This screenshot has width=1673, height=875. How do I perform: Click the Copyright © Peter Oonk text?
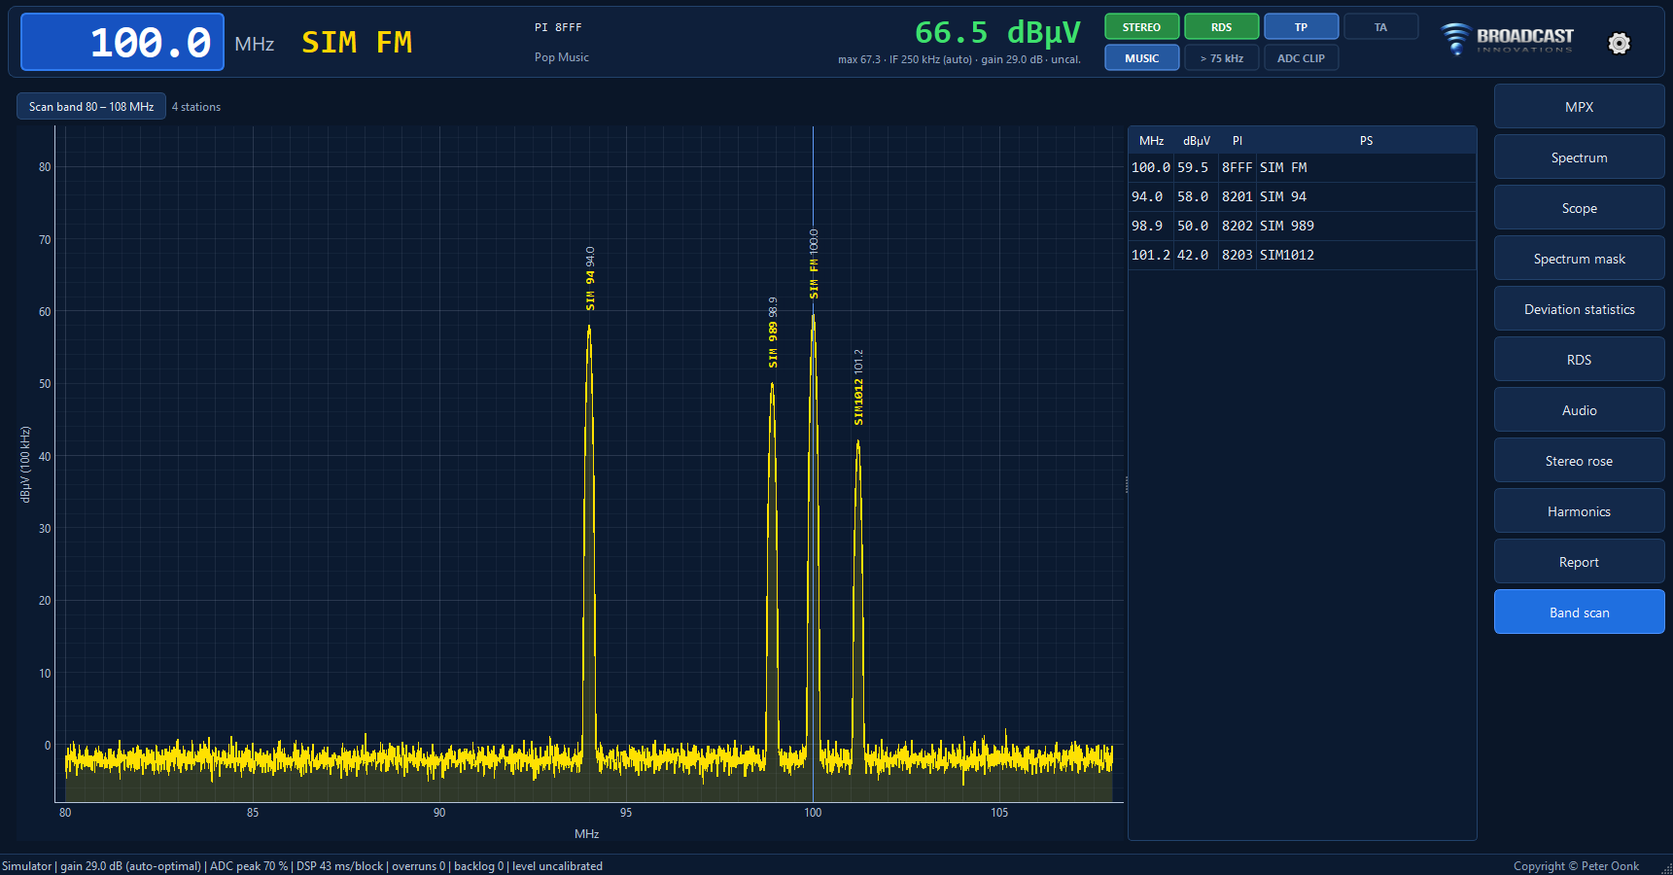pos(1576,866)
